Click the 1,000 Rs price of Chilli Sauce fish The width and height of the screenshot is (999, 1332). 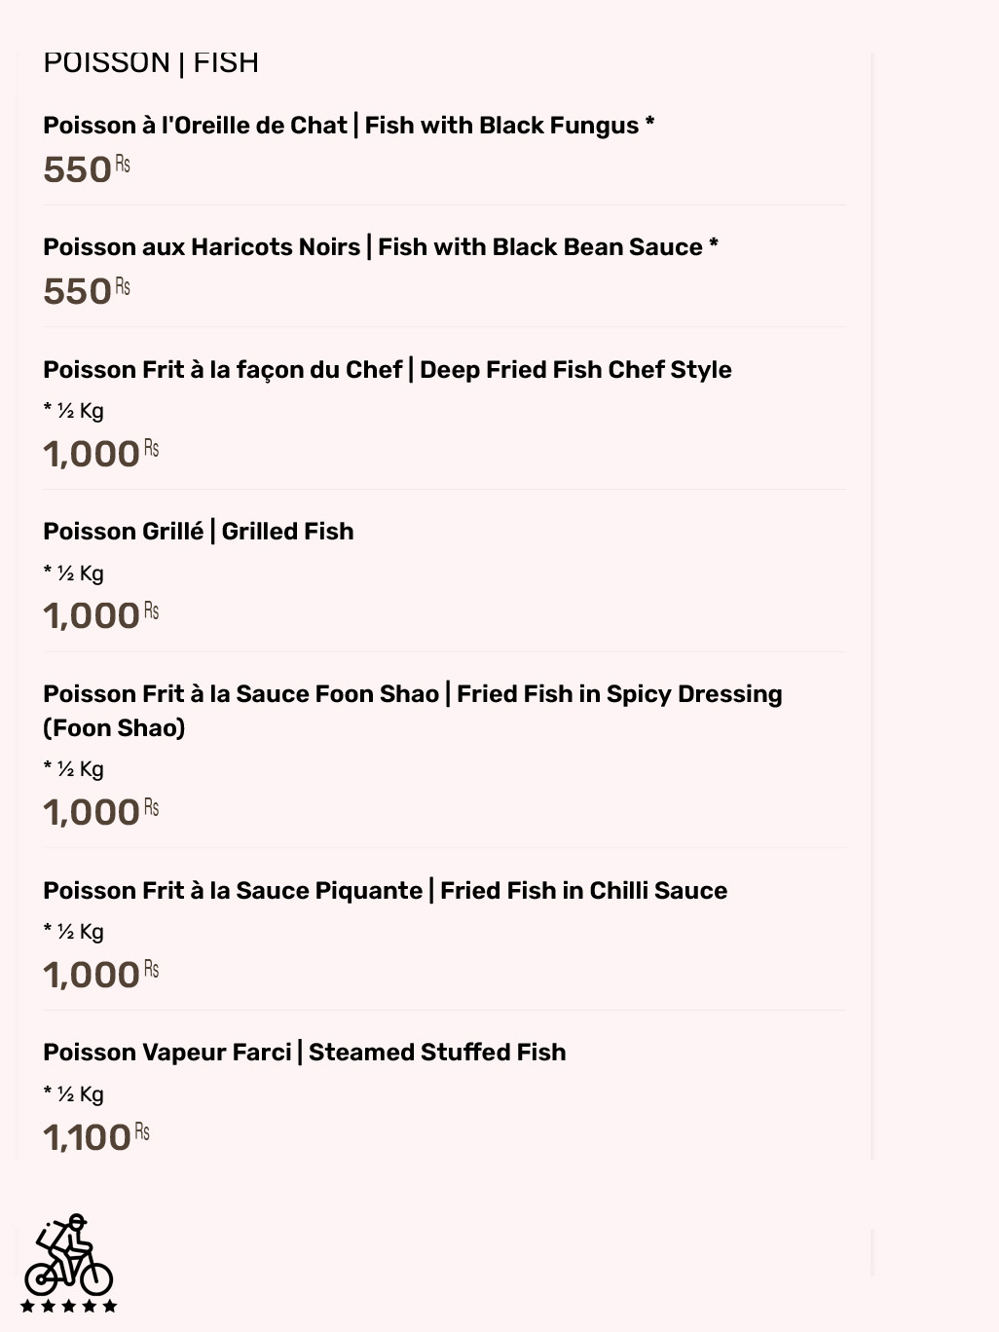(x=101, y=975)
